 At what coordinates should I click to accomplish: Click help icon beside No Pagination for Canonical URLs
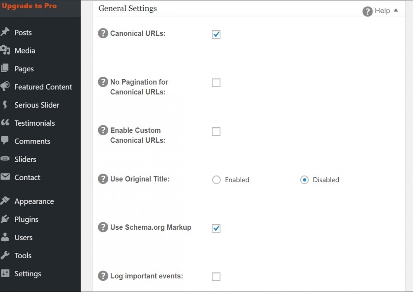(x=103, y=82)
